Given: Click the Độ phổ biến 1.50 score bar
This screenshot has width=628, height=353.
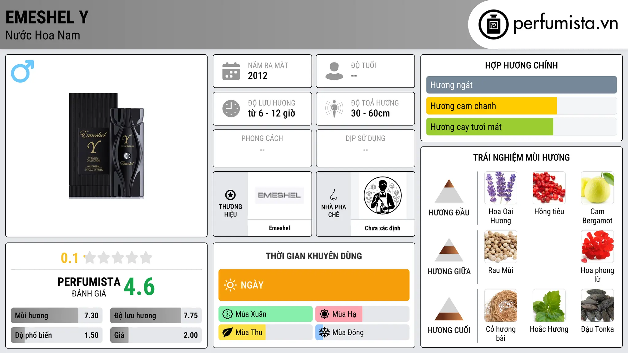Looking at the screenshot, I should pos(57,335).
